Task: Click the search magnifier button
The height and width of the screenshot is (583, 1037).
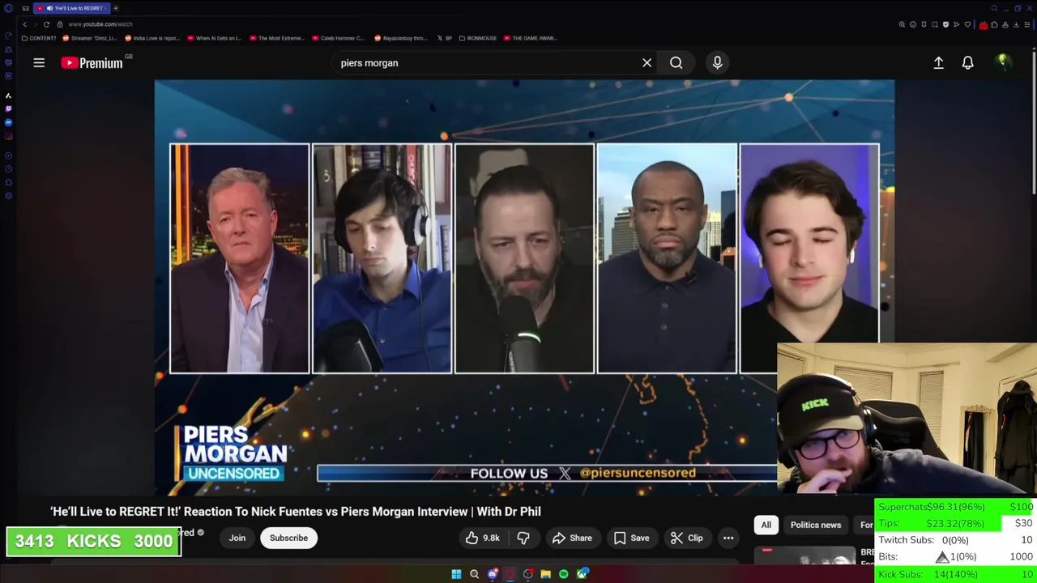Action: point(676,62)
